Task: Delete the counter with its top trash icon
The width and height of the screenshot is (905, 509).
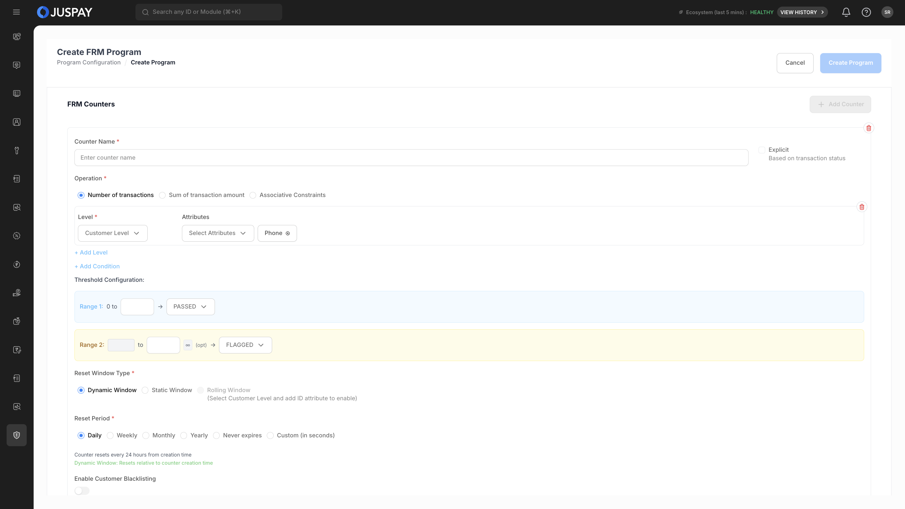Action: (869, 128)
